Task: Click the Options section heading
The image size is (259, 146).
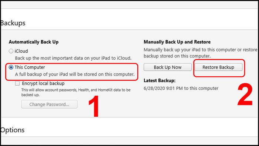Action: [x=12, y=130]
